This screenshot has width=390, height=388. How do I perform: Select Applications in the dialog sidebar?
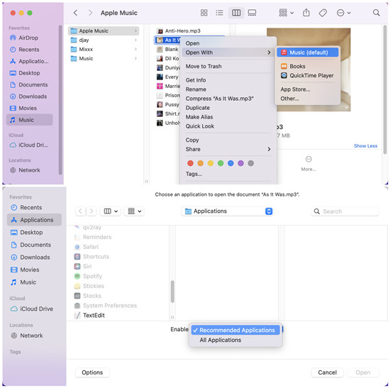click(x=34, y=220)
